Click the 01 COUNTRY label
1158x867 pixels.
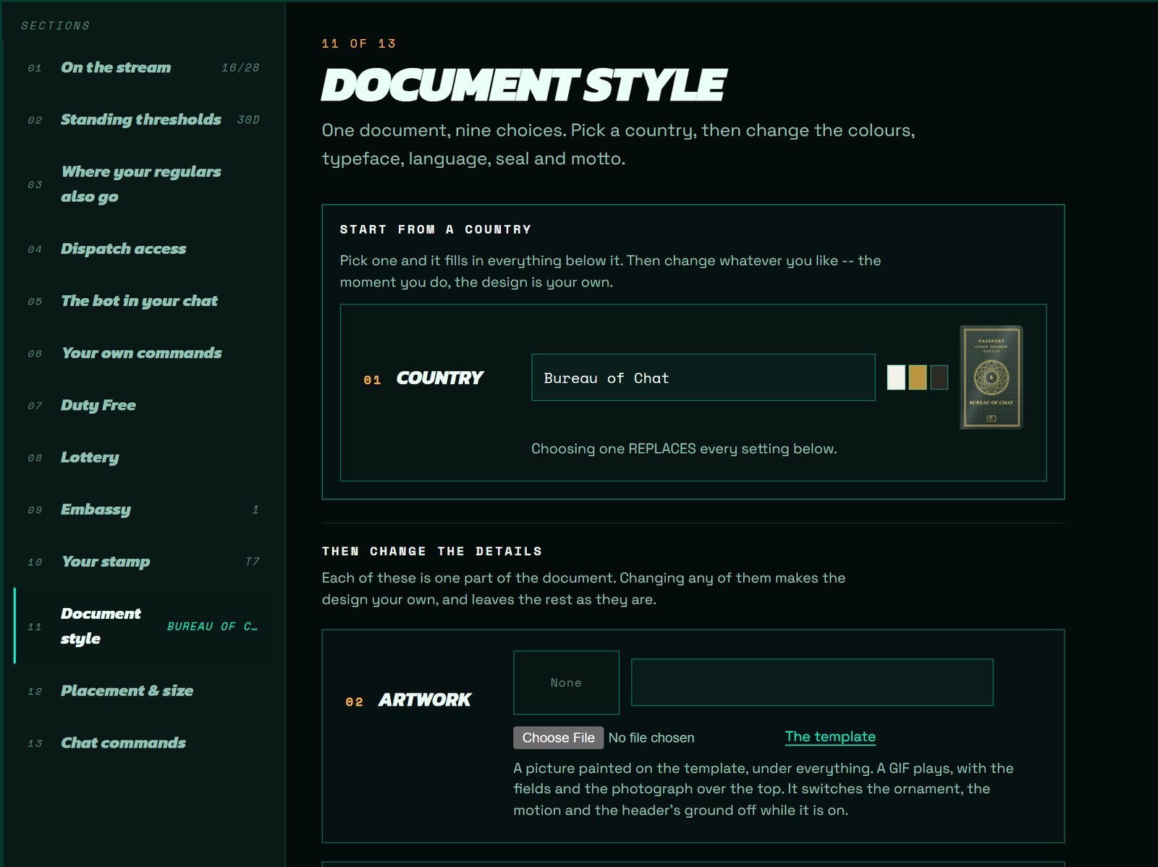pyautogui.click(x=423, y=378)
